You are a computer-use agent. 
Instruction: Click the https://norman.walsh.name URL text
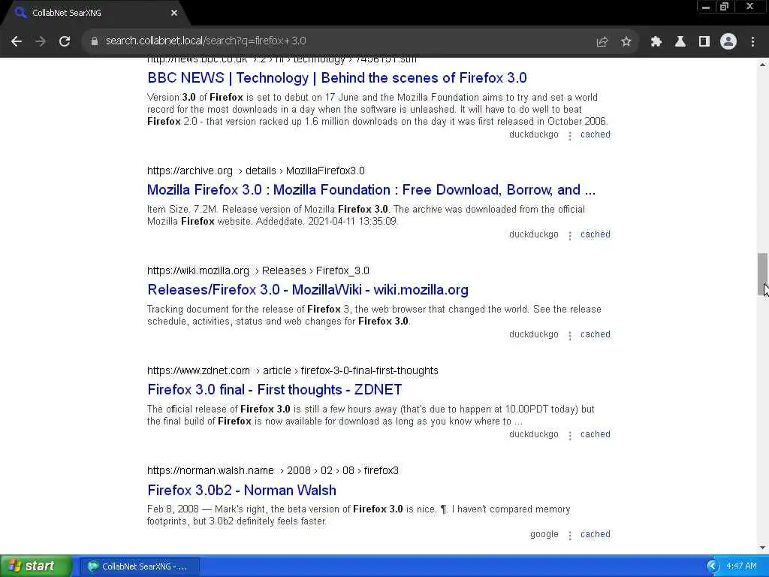pyautogui.click(x=210, y=470)
